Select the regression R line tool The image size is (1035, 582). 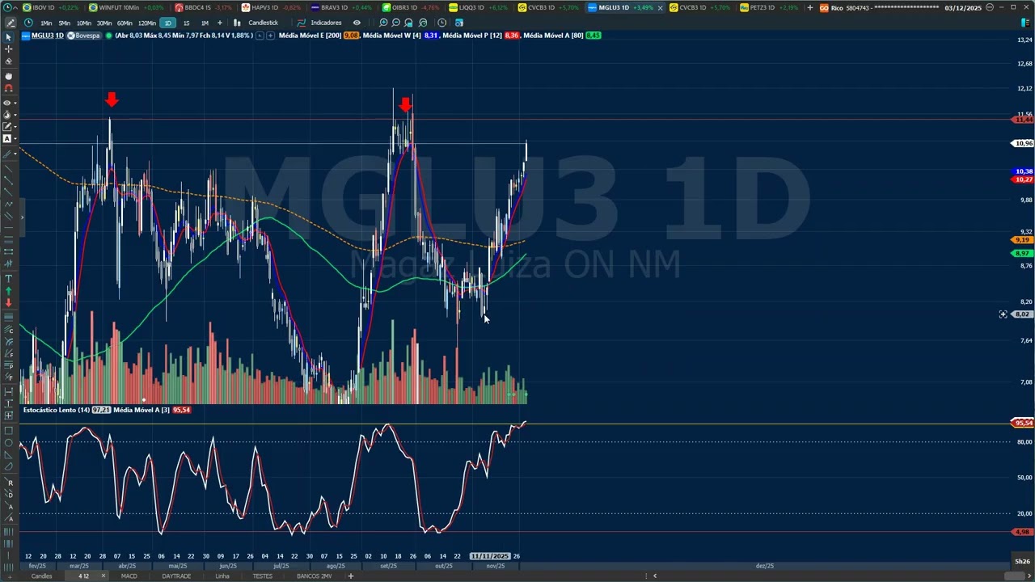click(10, 483)
